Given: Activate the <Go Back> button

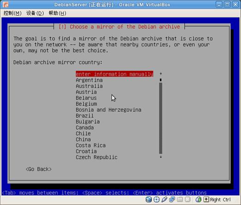Looking at the screenshot, I should [39, 169].
